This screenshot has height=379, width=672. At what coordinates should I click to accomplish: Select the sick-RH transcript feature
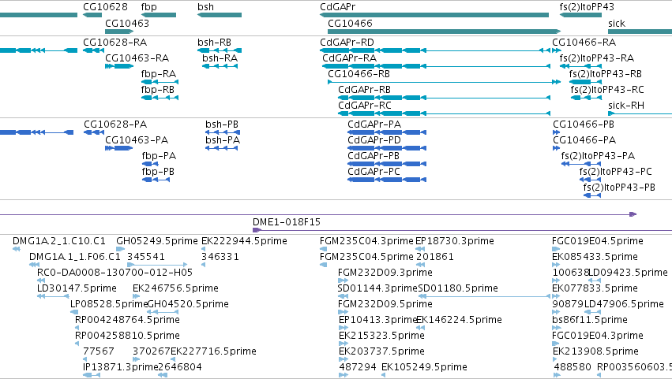click(640, 113)
